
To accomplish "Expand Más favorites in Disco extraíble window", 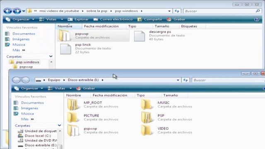I will point(27,119).
